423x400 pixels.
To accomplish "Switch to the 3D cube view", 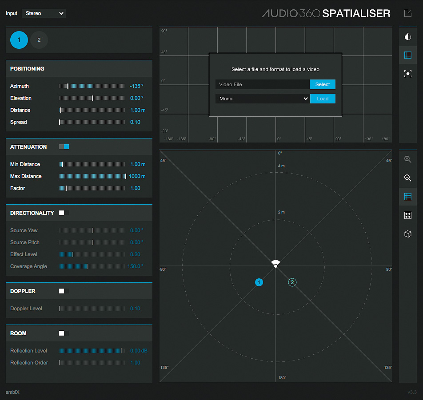I will (407, 234).
